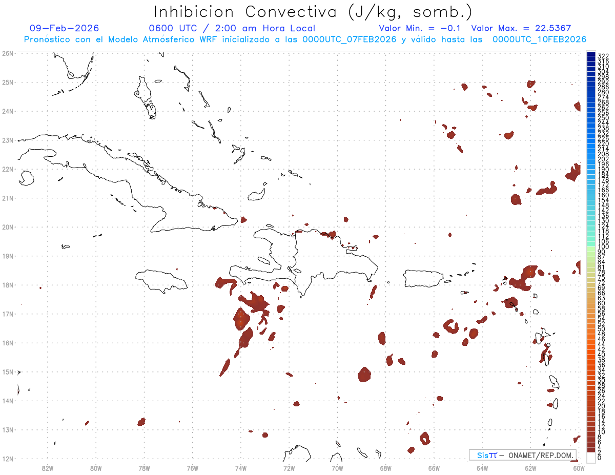The width and height of the screenshot is (615, 475).
Task: Click the latitude label '26N'
Action: pos(7,53)
